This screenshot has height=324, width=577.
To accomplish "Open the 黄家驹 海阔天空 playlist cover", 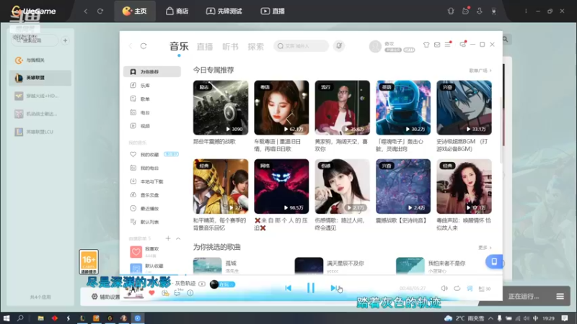I will [x=342, y=107].
